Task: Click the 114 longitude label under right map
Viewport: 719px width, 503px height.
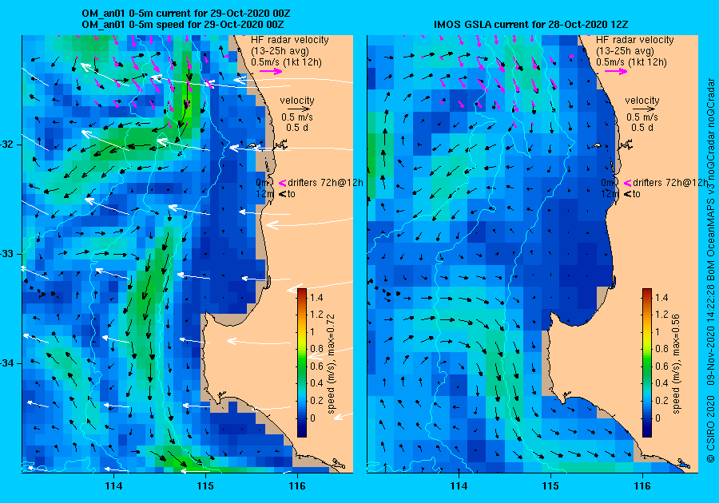Action: (459, 486)
